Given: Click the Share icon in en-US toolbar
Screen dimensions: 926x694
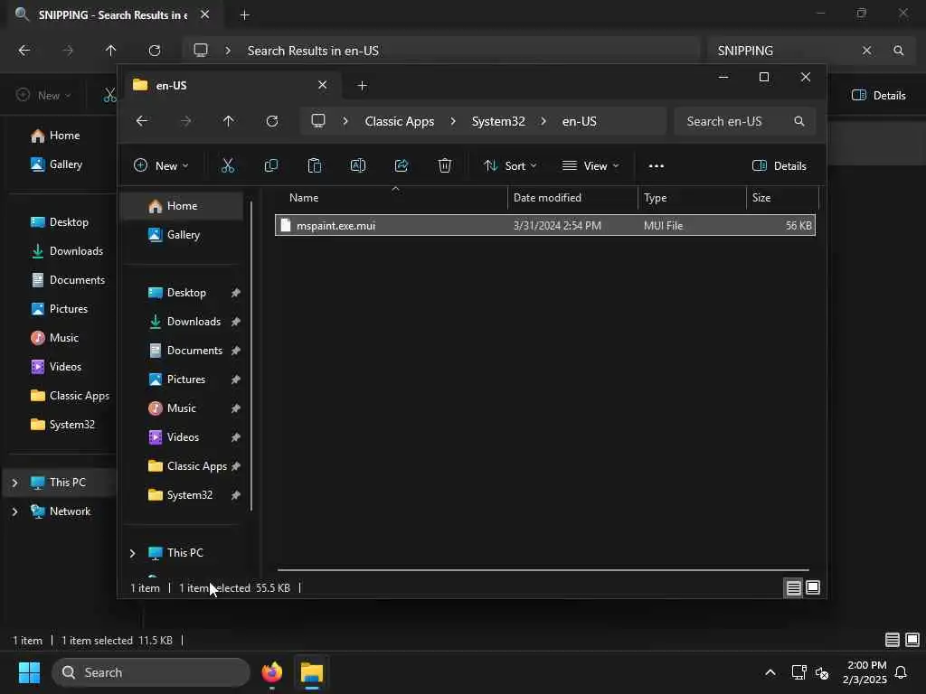Looking at the screenshot, I should pyautogui.click(x=401, y=166).
